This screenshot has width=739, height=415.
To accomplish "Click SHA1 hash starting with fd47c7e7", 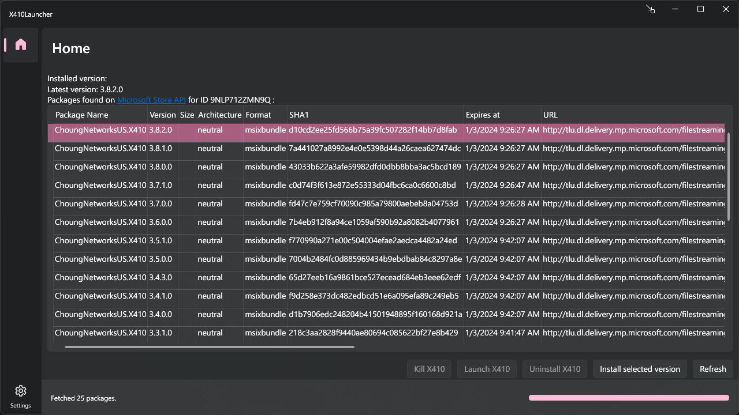I will (x=374, y=204).
